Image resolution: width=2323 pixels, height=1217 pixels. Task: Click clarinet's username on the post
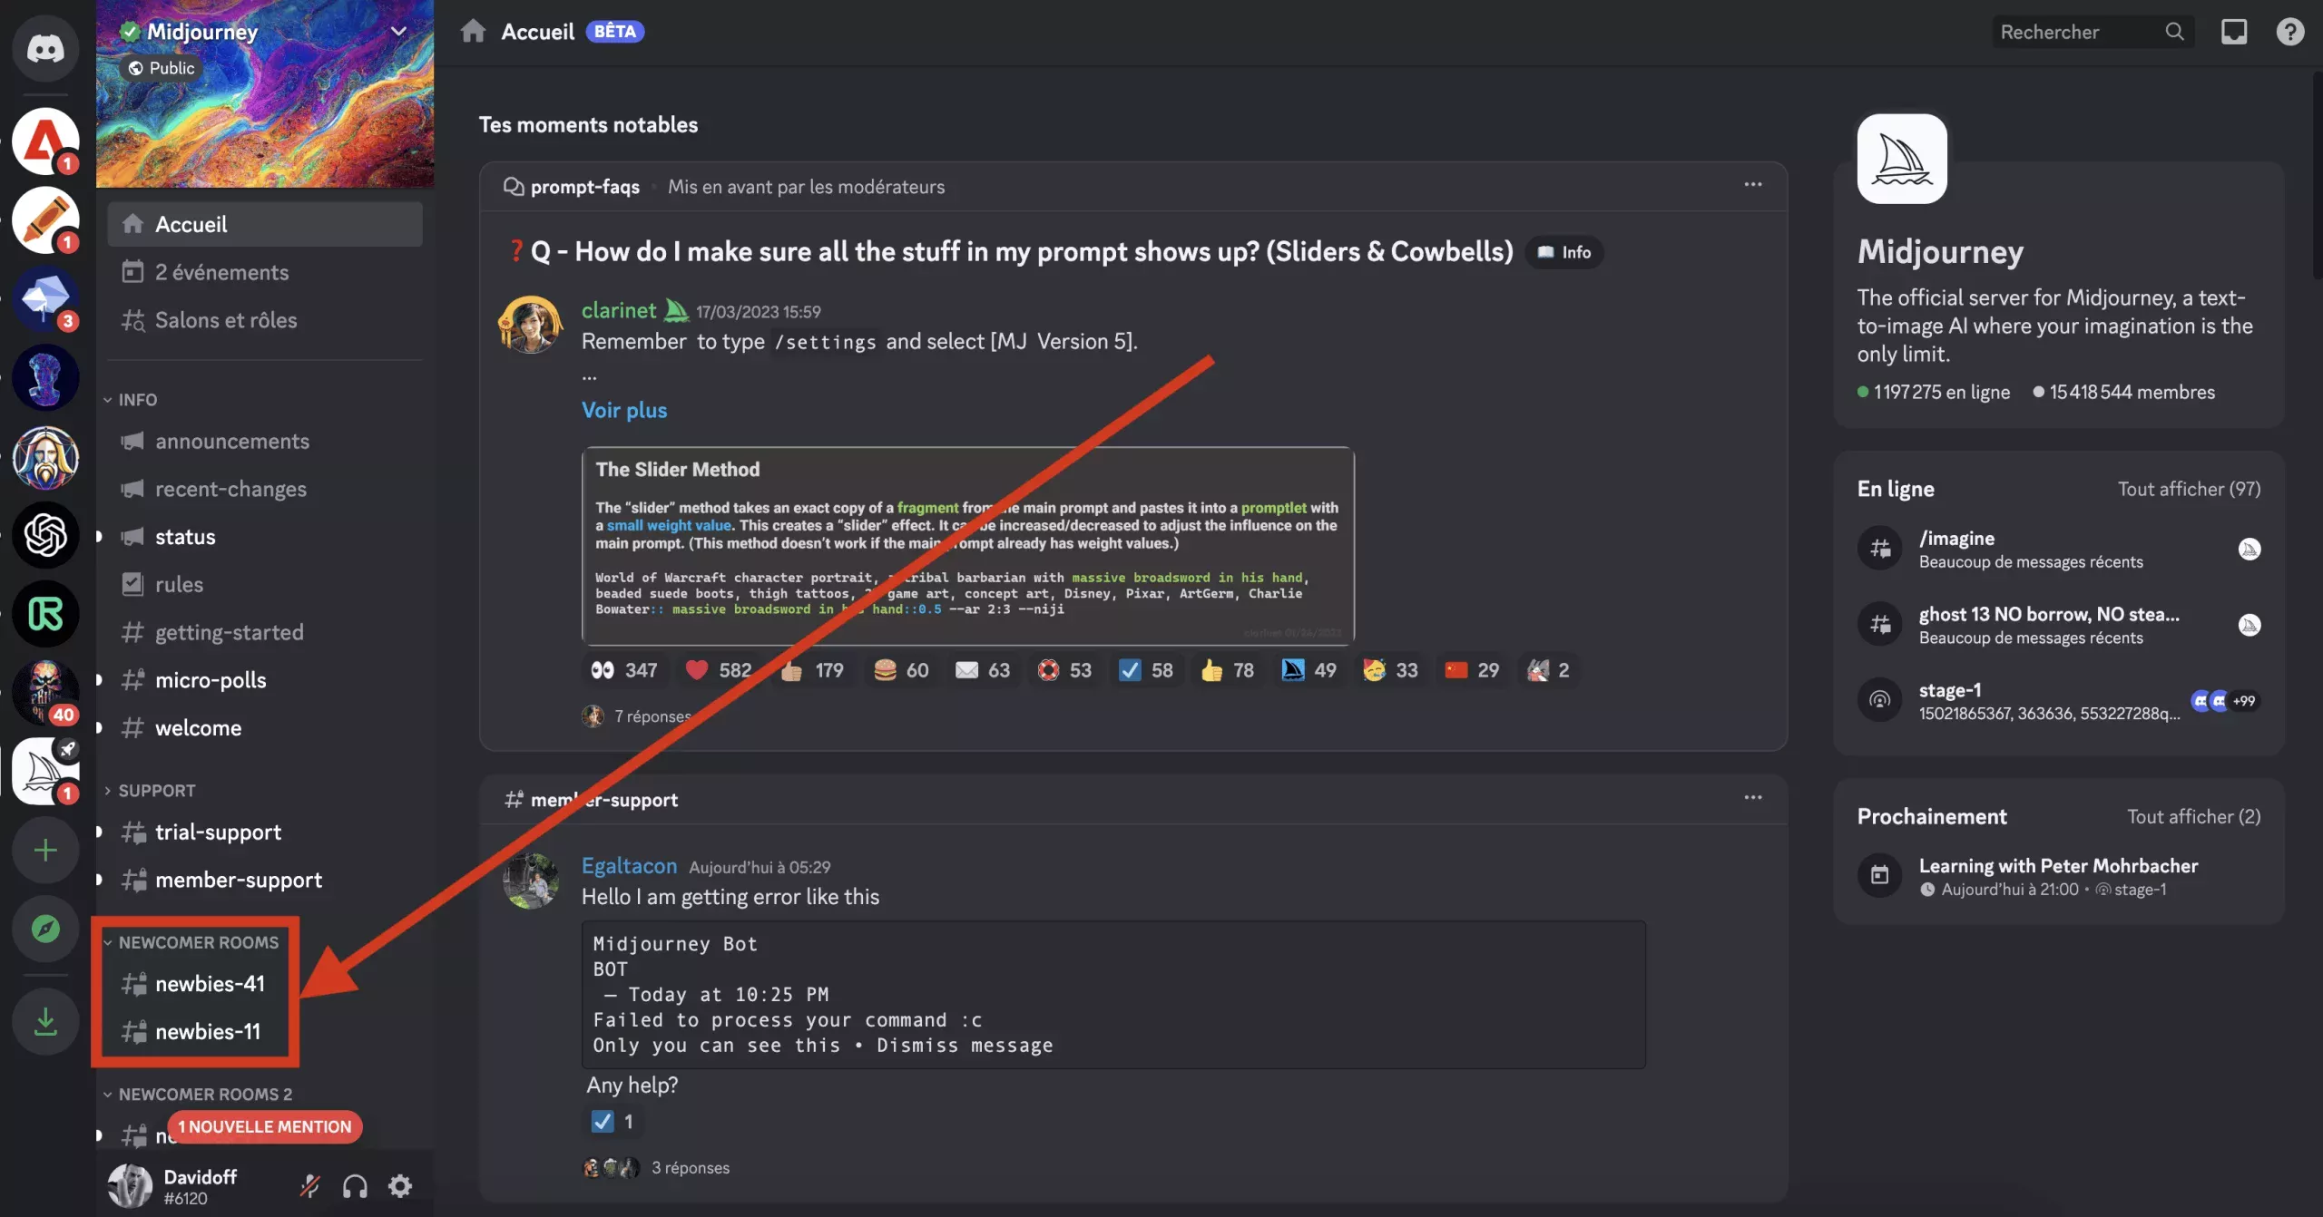(x=618, y=310)
